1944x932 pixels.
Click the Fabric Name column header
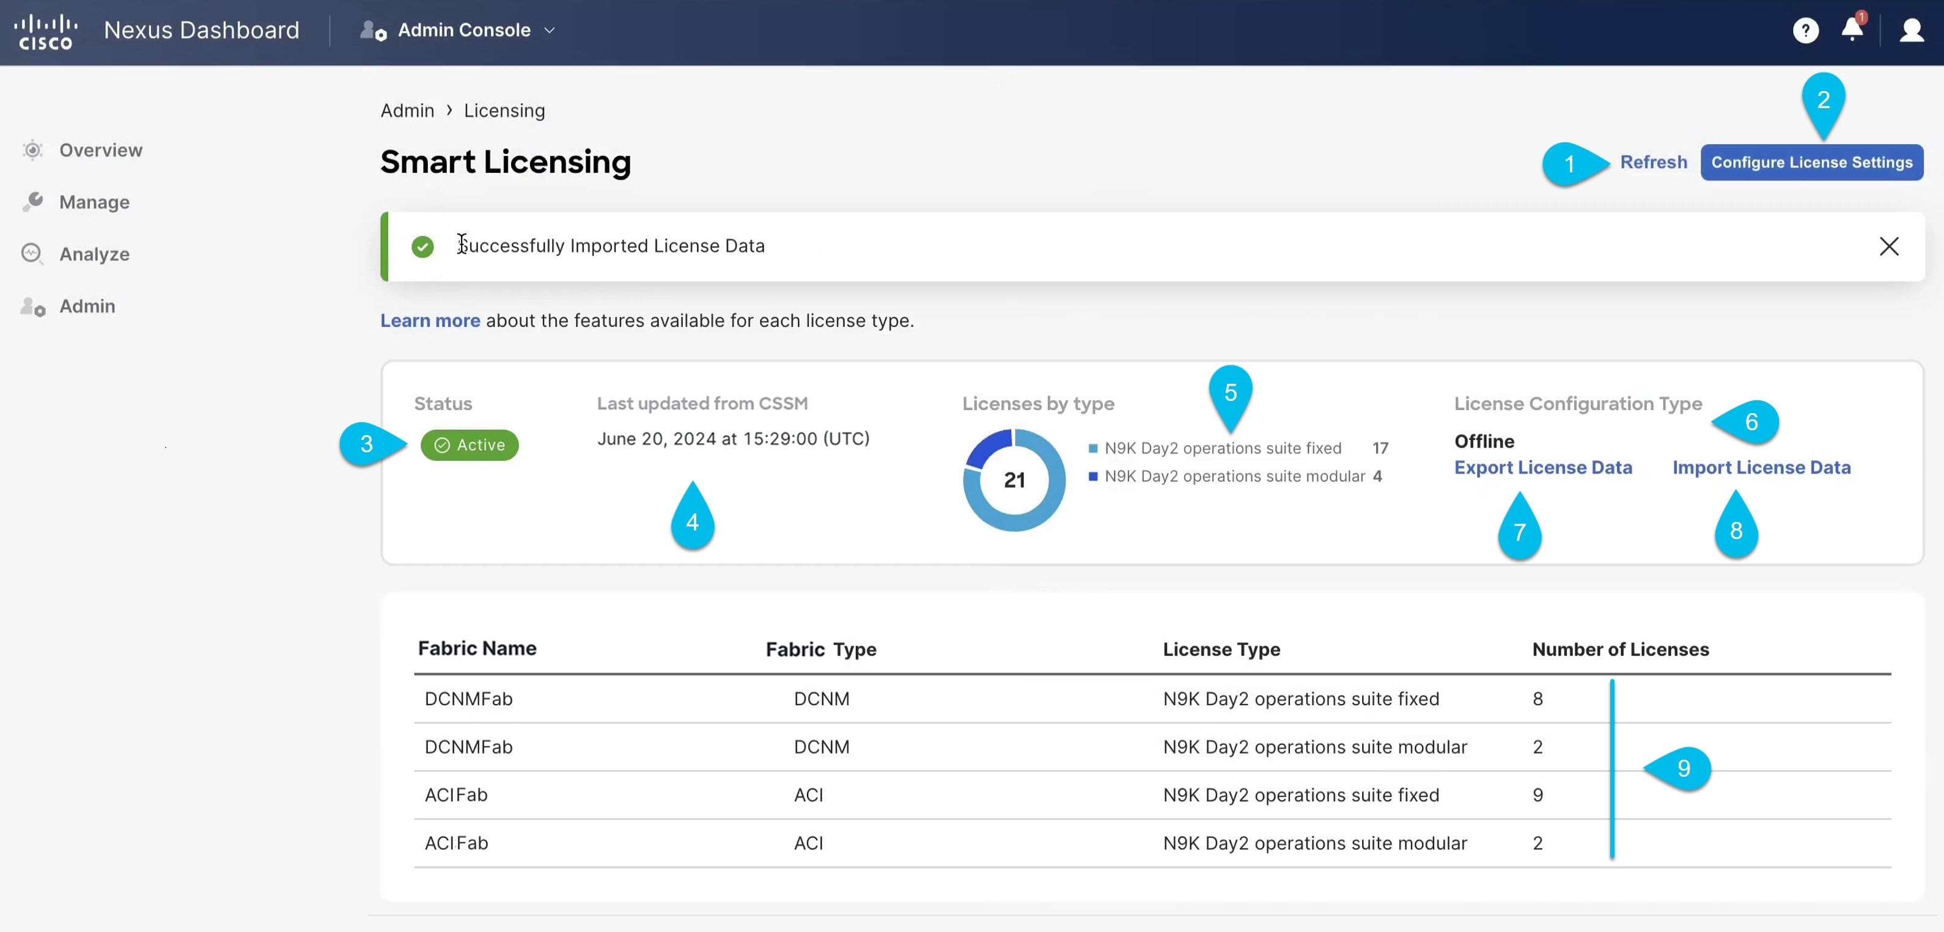point(477,648)
